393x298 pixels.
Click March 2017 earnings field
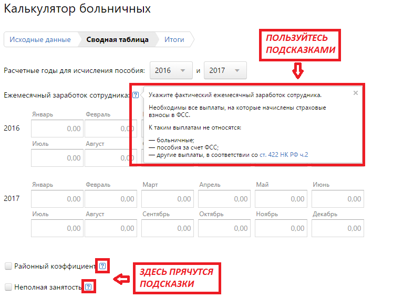[168, 199]
